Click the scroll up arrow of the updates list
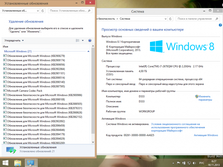The height and width of the screenshot is (167, 223). 93,46
